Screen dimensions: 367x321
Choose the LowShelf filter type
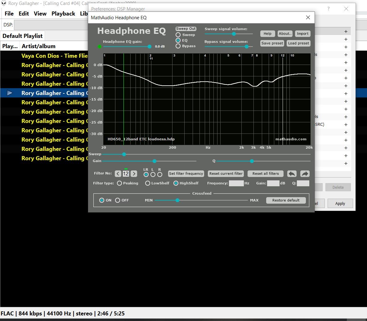pyautogui.click(x=147, y=183)
